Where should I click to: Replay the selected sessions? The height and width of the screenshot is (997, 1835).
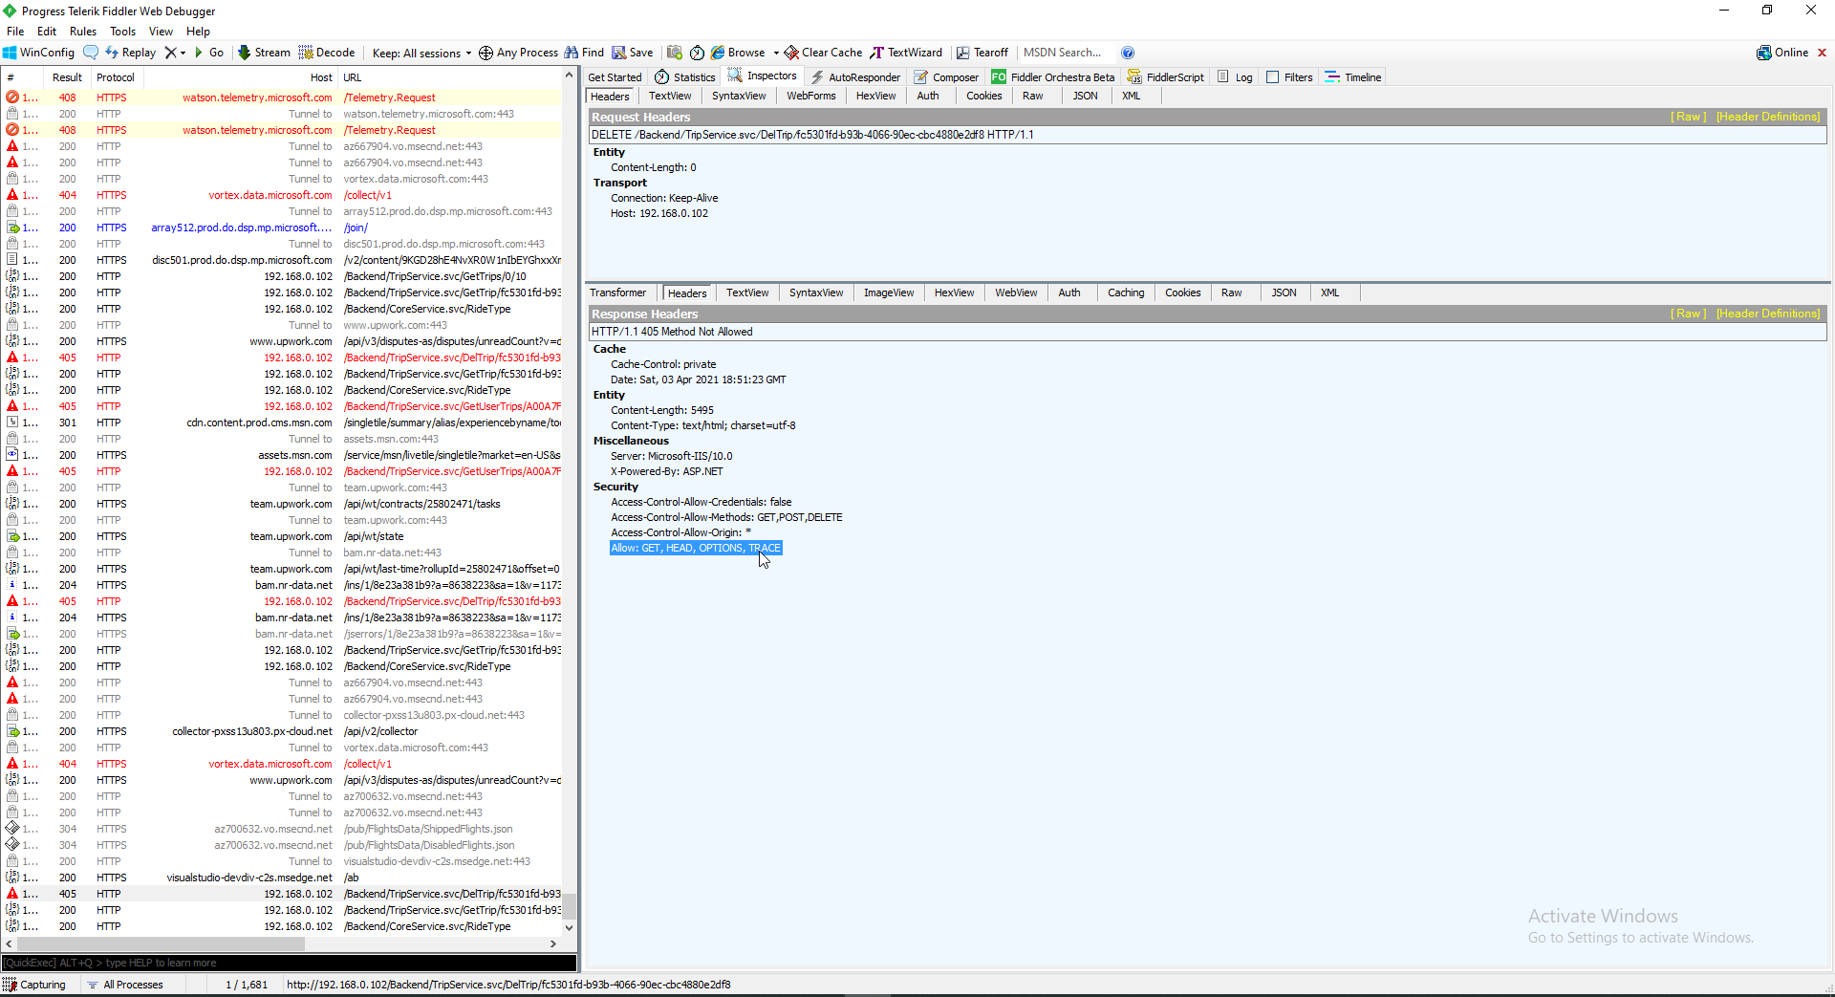(130, 53)
